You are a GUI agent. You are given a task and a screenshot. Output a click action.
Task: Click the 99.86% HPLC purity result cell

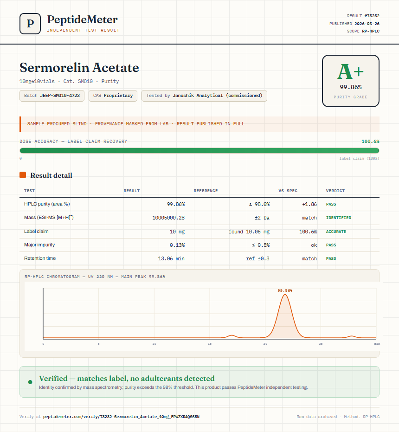(176, 204)
